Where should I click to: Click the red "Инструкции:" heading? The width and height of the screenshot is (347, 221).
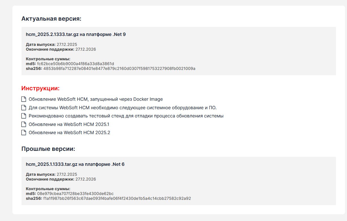pyautogui.click(x=40, y=88)
